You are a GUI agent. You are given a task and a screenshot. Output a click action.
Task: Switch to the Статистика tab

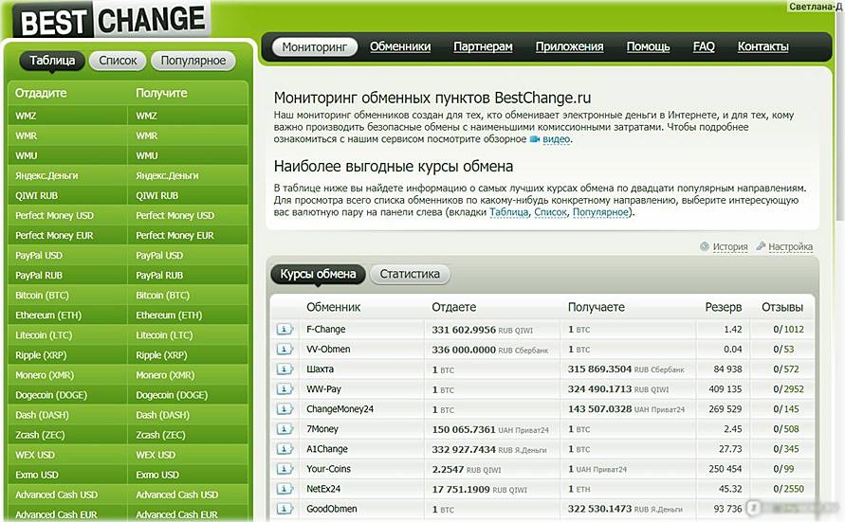tap(410, 275)
